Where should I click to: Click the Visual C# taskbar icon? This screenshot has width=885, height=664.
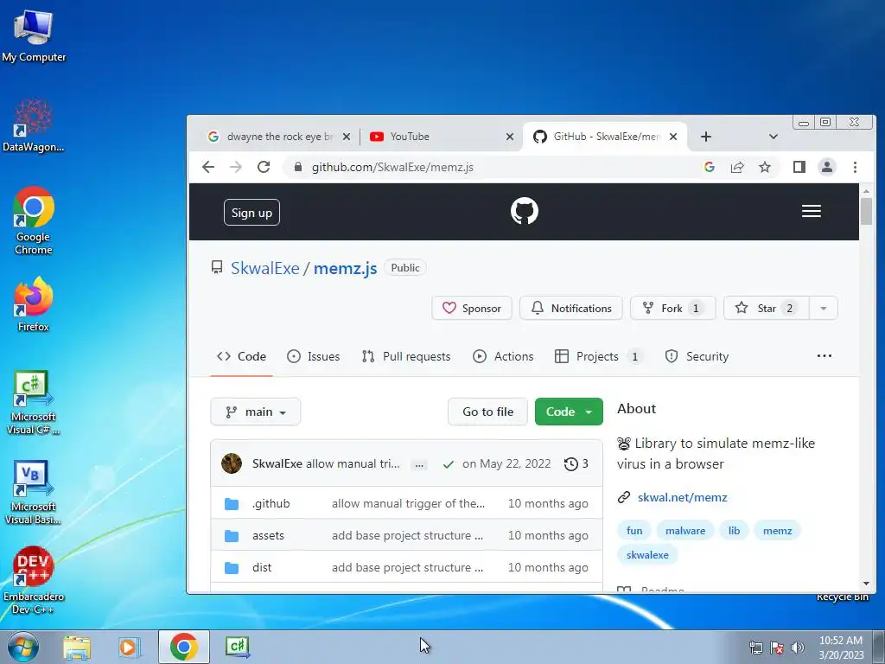click(237, 647)
